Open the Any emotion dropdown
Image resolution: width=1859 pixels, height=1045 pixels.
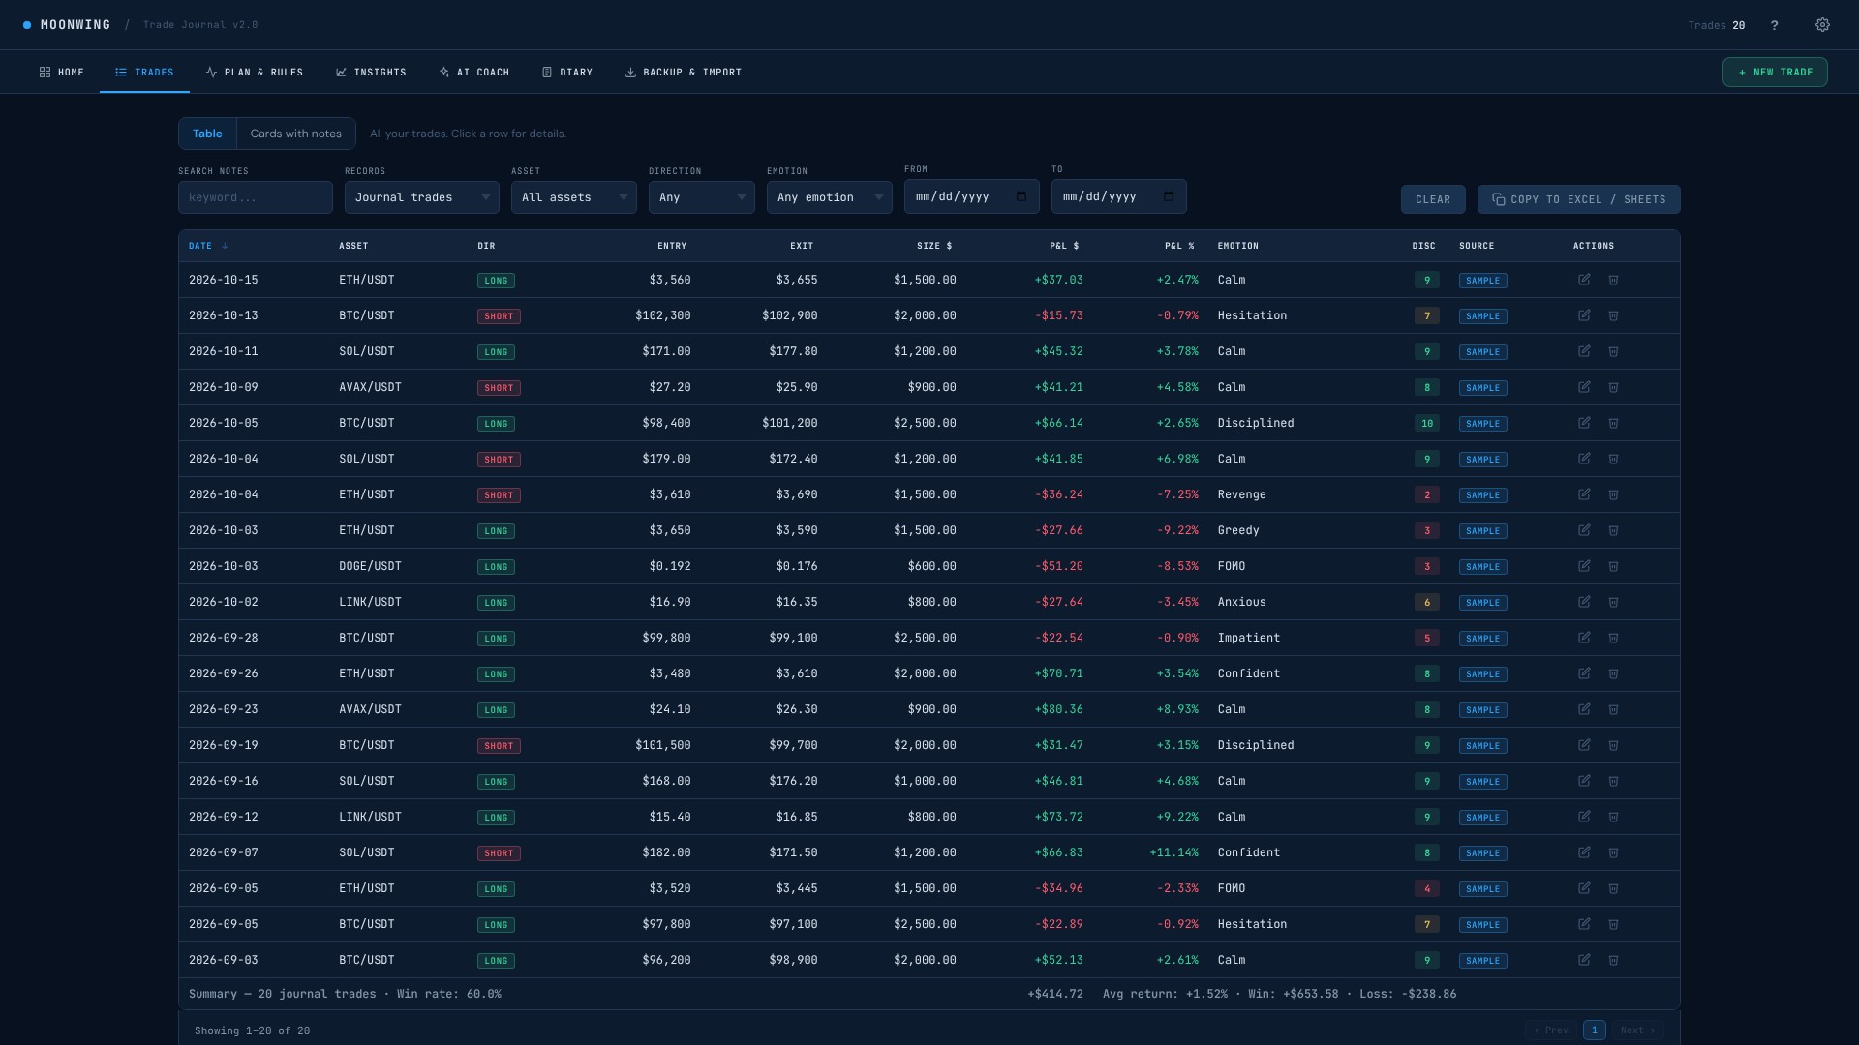830,197
